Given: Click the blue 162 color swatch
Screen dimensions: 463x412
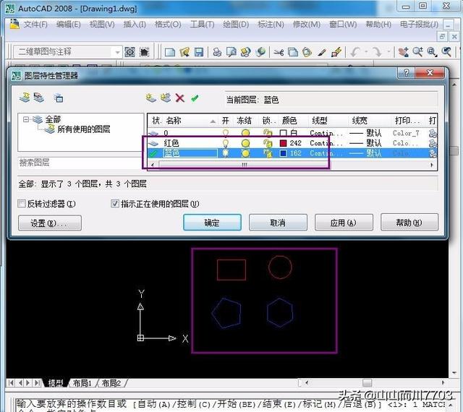Looking at the screenshot, I should [x=283, y=153].
